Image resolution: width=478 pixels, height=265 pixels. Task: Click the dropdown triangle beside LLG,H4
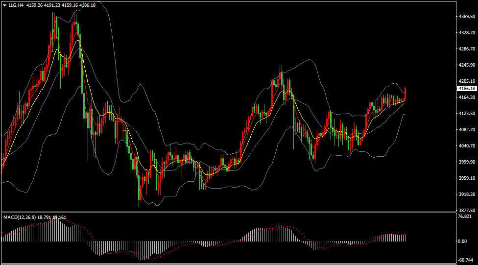coord(4,5)
